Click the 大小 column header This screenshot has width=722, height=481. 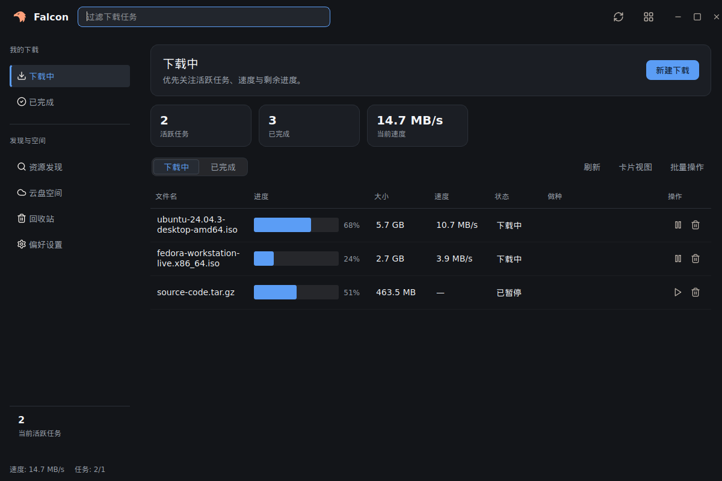[381, 197]
